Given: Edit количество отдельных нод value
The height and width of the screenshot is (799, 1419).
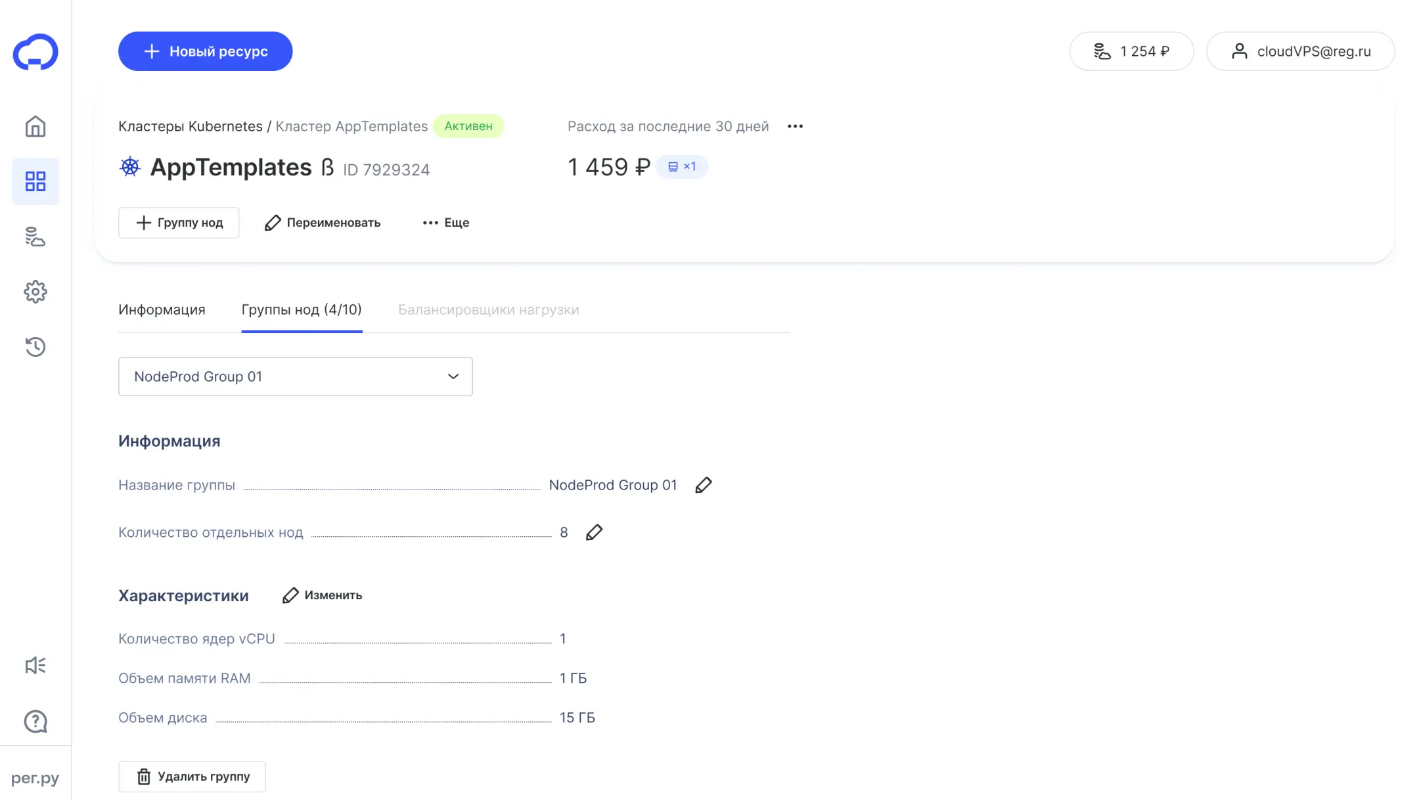Looking at the screenshot, I should [593, 532].
